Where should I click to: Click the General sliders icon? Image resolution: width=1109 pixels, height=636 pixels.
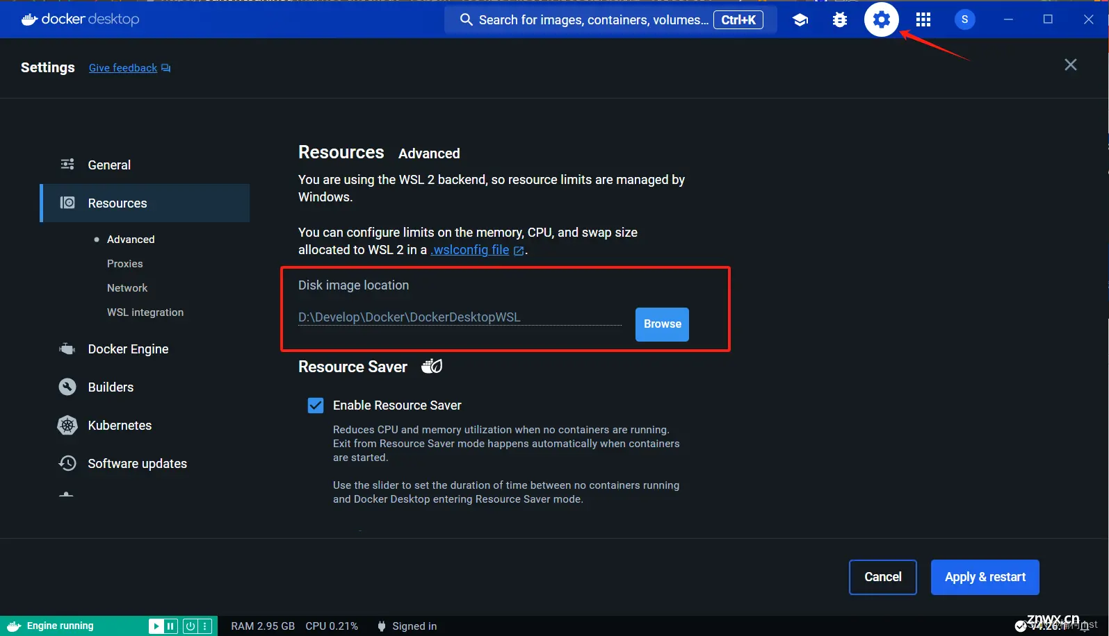(67, 165)
